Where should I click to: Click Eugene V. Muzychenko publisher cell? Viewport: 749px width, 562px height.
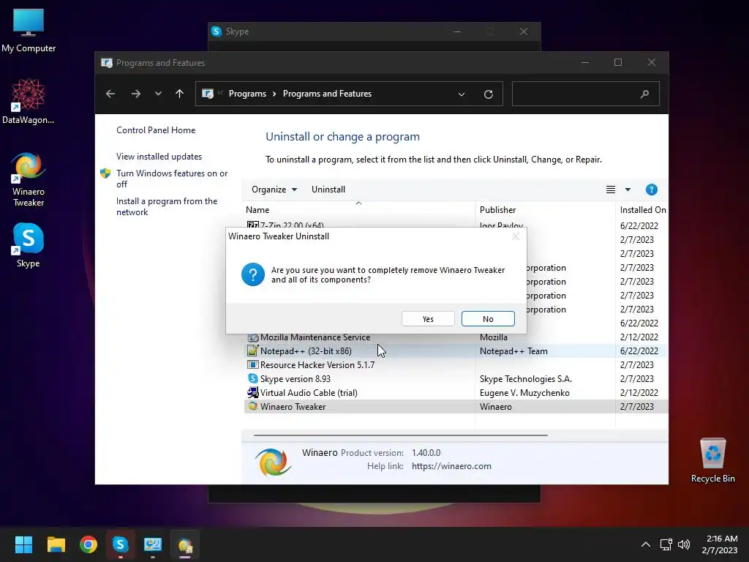524,392
